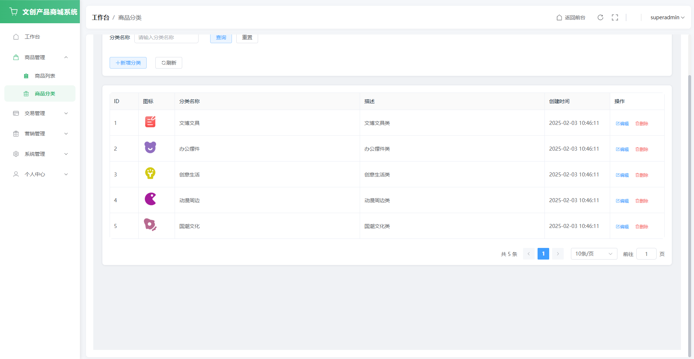Screen dimensions: 694x359
Task: Click the 新增分类 button
Action: pyautogui.click(x=128, y=63)
